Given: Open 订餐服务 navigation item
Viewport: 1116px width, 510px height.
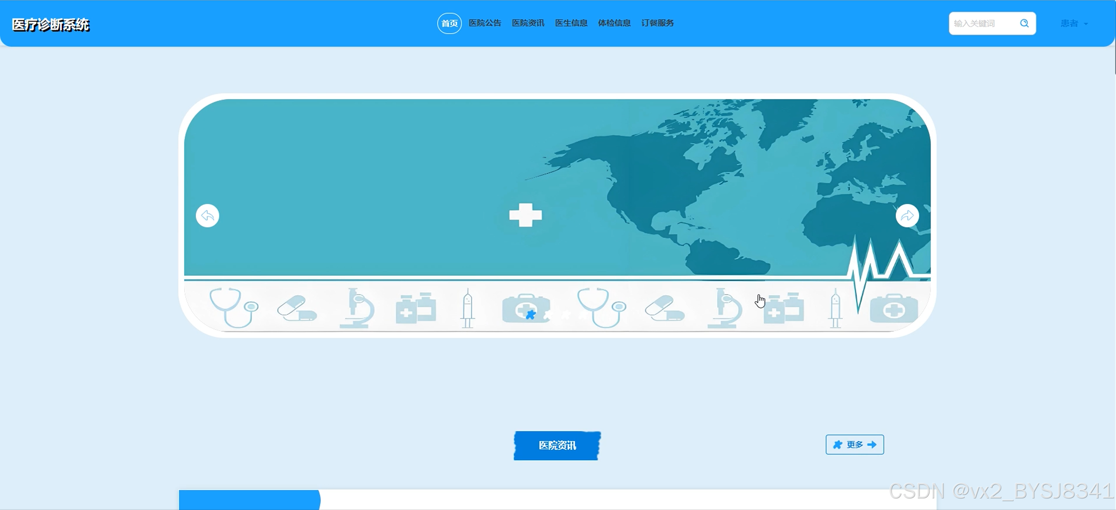Looking at the screenshot, I should 657,23.
